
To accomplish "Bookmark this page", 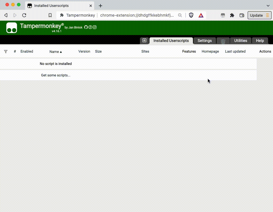I will [x=50, y=15].
